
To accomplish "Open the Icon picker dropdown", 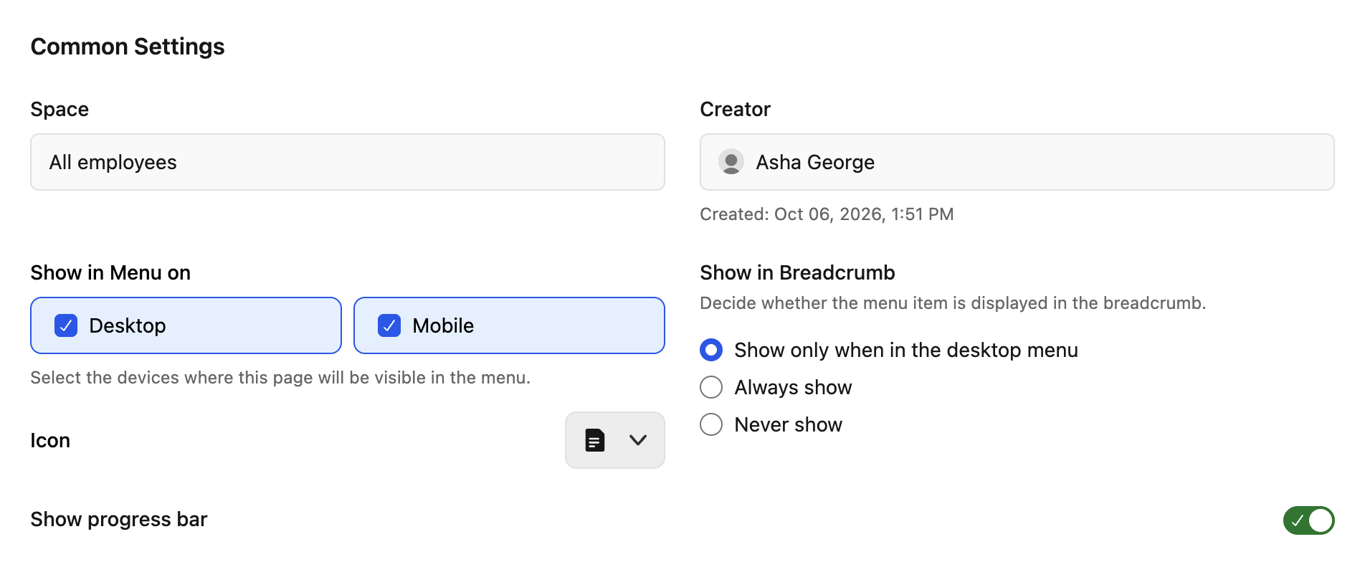I will 615,440.
